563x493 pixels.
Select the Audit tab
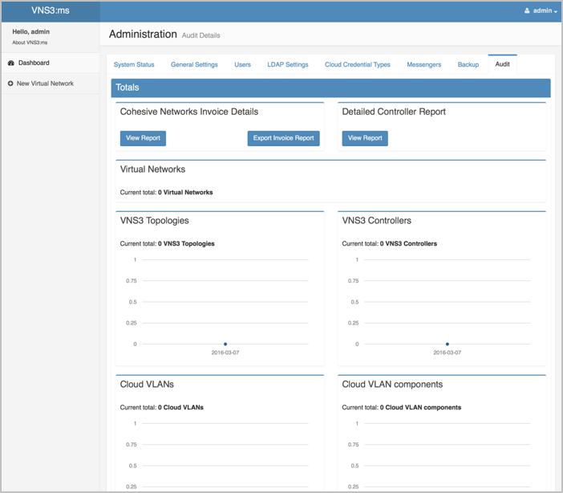tap(502, 64)
